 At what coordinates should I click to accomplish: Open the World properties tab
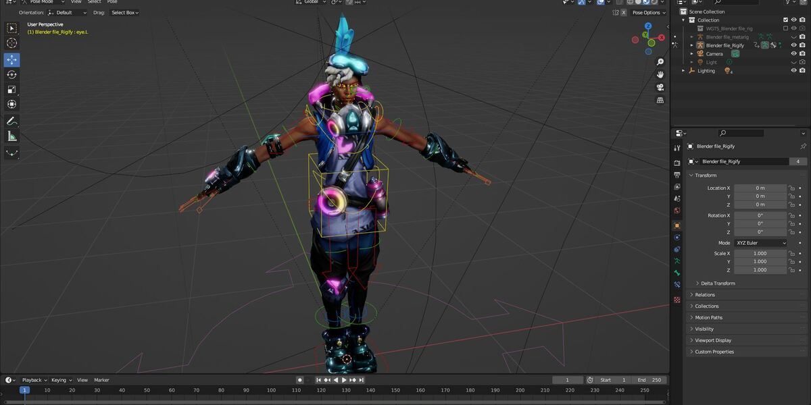(x=677, y=211)
